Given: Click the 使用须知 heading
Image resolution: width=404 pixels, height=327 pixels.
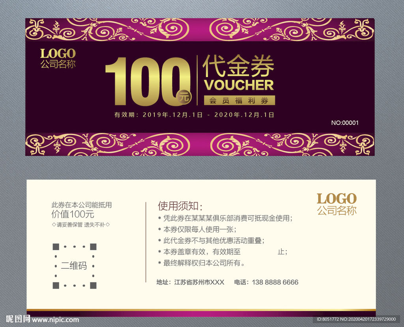Looking at the screenshot, I should coord(180,206).
